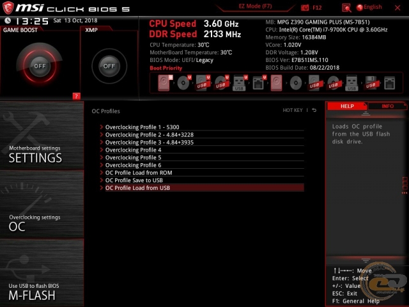Switch to the INFO tab

click(387, 106)
